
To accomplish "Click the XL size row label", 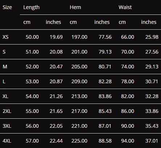I will pos(5,96).
